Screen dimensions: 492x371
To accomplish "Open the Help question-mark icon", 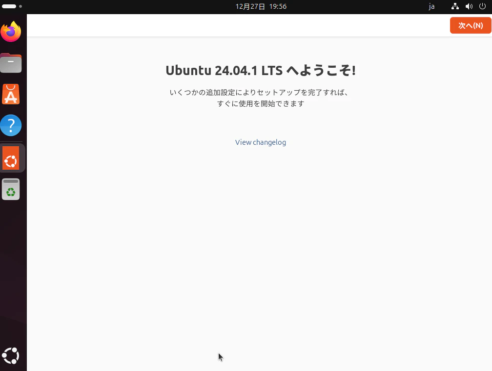I will point(11,125).
